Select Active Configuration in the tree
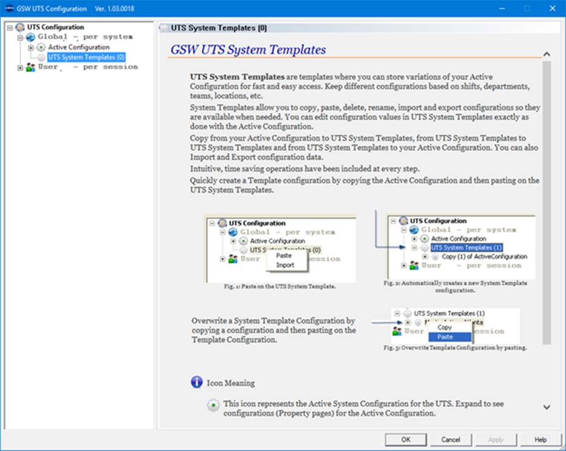Viewport: 566px width, 451px height. coord(79,47)
